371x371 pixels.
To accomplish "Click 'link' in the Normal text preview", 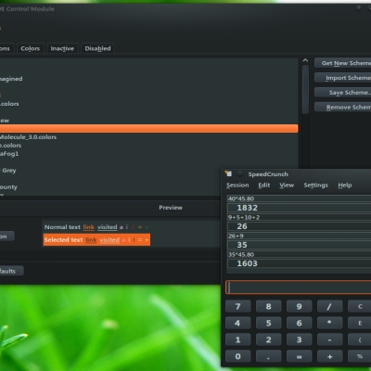I will 88,227.
